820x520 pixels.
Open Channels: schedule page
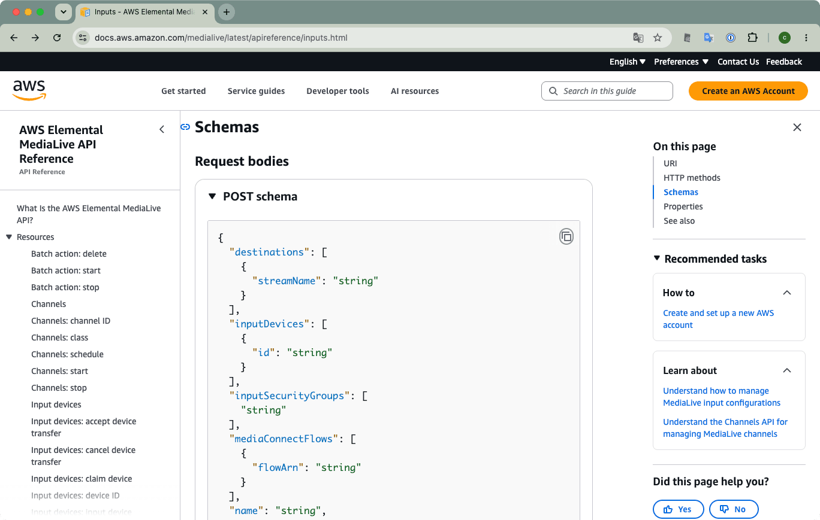pyautogui.click(x=67, y=354)
